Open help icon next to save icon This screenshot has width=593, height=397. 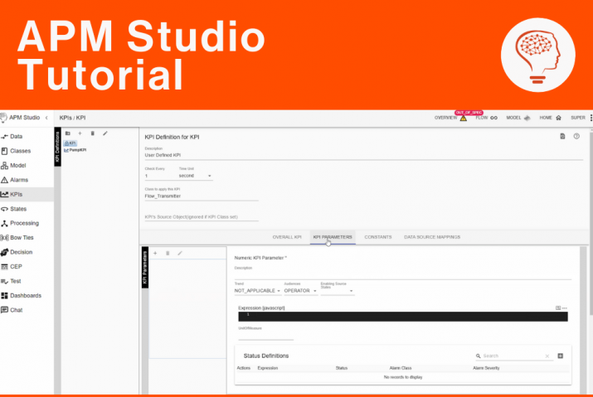(x=576, y=136)
